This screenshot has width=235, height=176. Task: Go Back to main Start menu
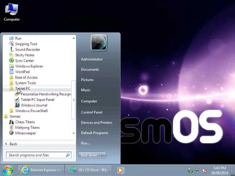click(x=39, y=144)
